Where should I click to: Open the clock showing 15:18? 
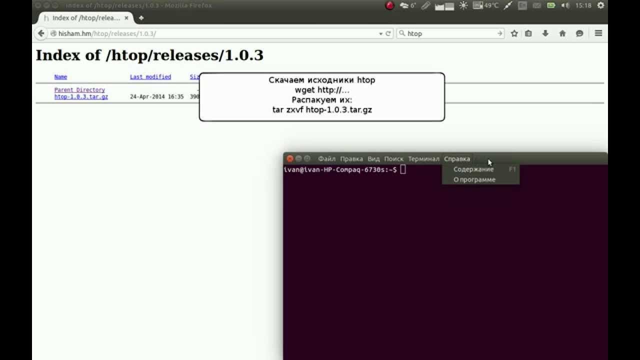(x=583, y=5)
